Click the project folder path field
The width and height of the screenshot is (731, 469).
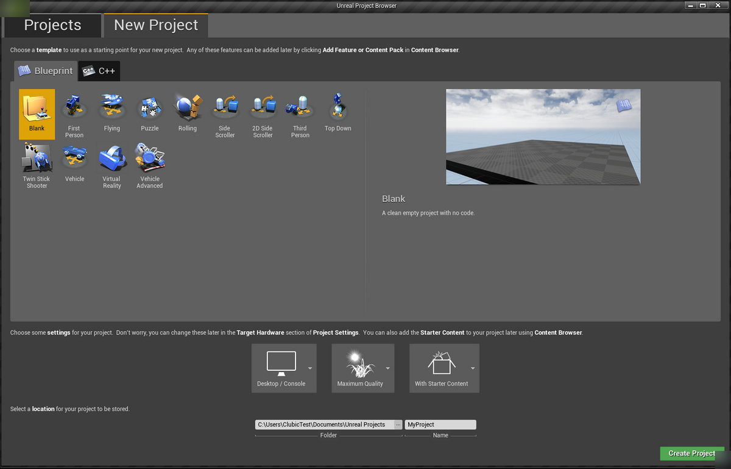pyautogui.click(x=325, y=424)
